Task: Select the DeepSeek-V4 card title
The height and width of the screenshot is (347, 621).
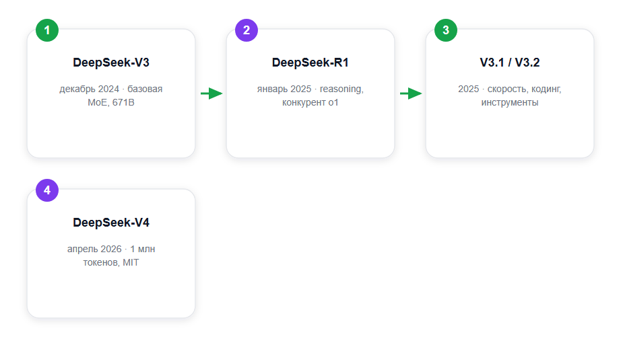Action: 111,223
